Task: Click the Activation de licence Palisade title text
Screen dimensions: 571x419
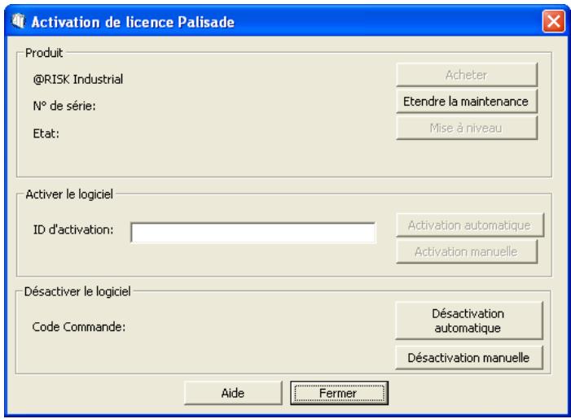Action: [133, 22]
